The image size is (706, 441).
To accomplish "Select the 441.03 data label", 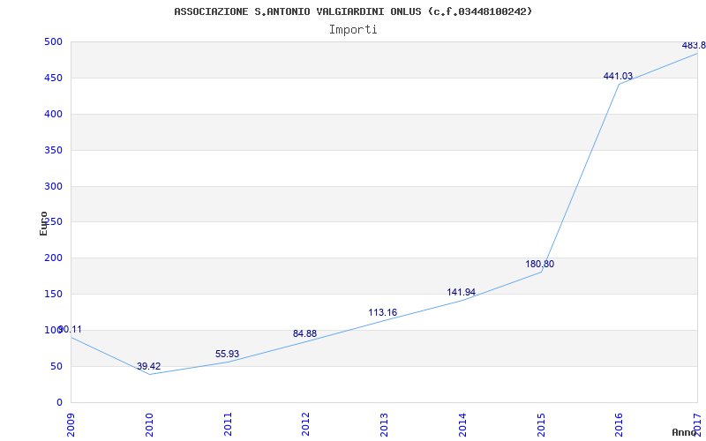I will click(x=618, y=77).
